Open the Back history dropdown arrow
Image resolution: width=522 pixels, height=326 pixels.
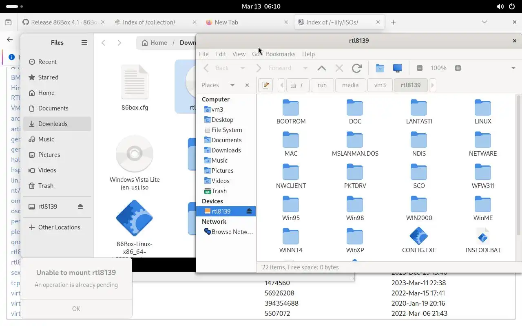tap(243, 68)
